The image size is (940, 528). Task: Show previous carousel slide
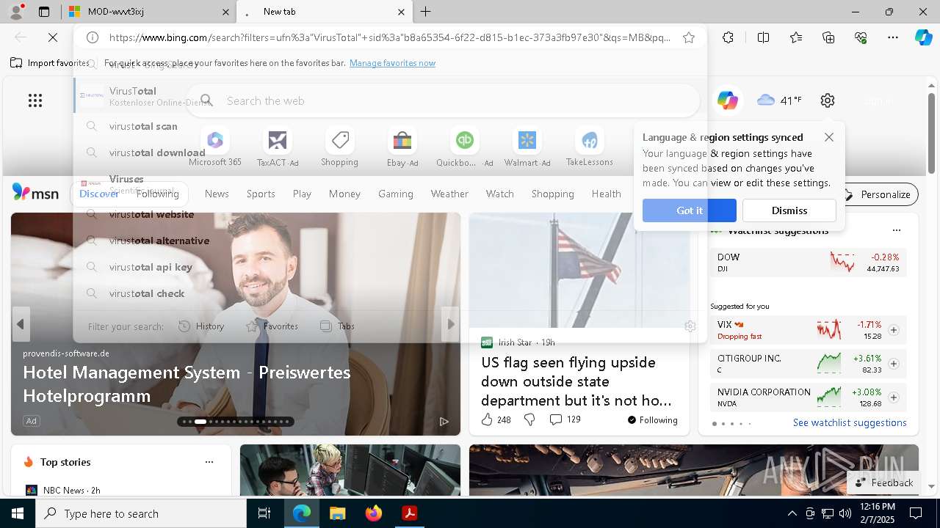[x=21, y=324]
